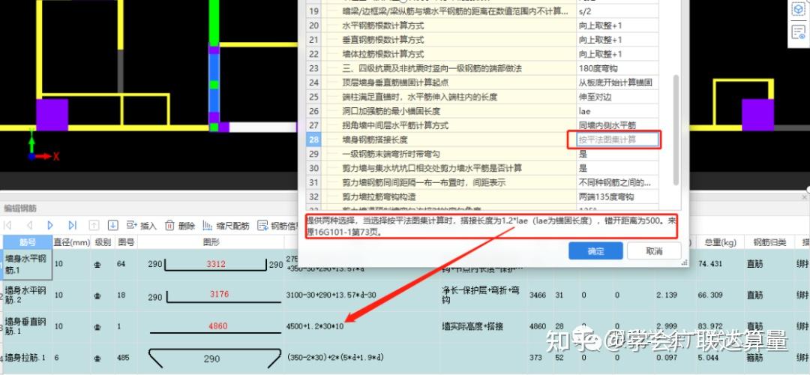The width and height of the screenshot is (810, 375).
Task: Click 删除 delete trash tool
Action: (x=179, y=226)
